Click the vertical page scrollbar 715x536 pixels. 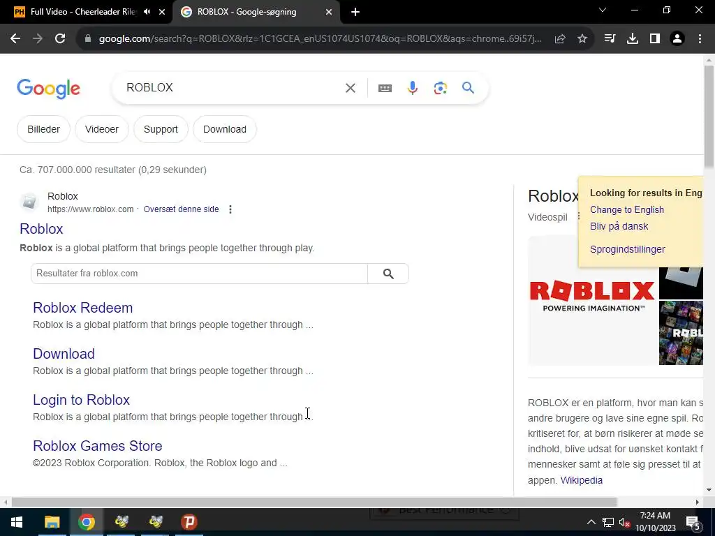tap(709, 117)
